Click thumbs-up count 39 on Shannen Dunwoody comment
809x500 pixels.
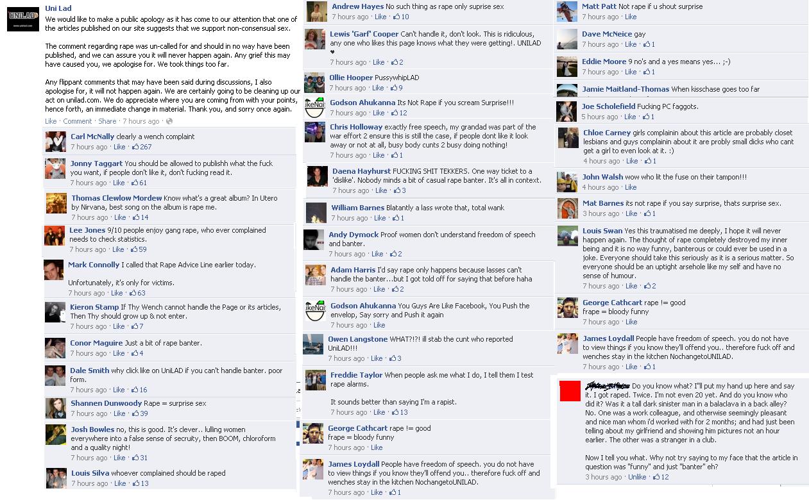point(140,413)
